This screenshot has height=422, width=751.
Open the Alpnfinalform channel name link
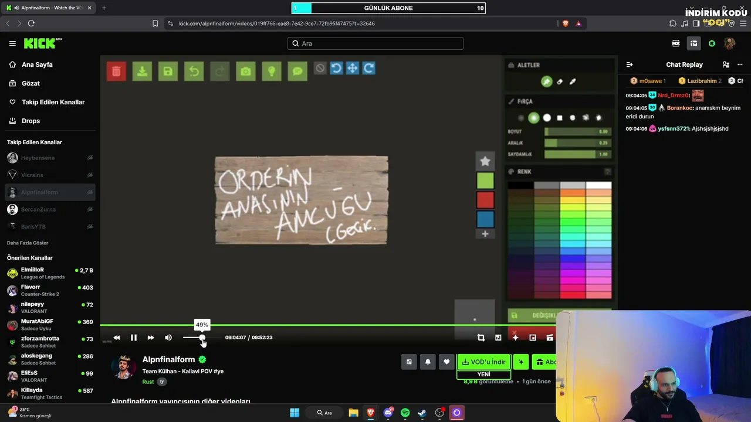click(168, 359)
